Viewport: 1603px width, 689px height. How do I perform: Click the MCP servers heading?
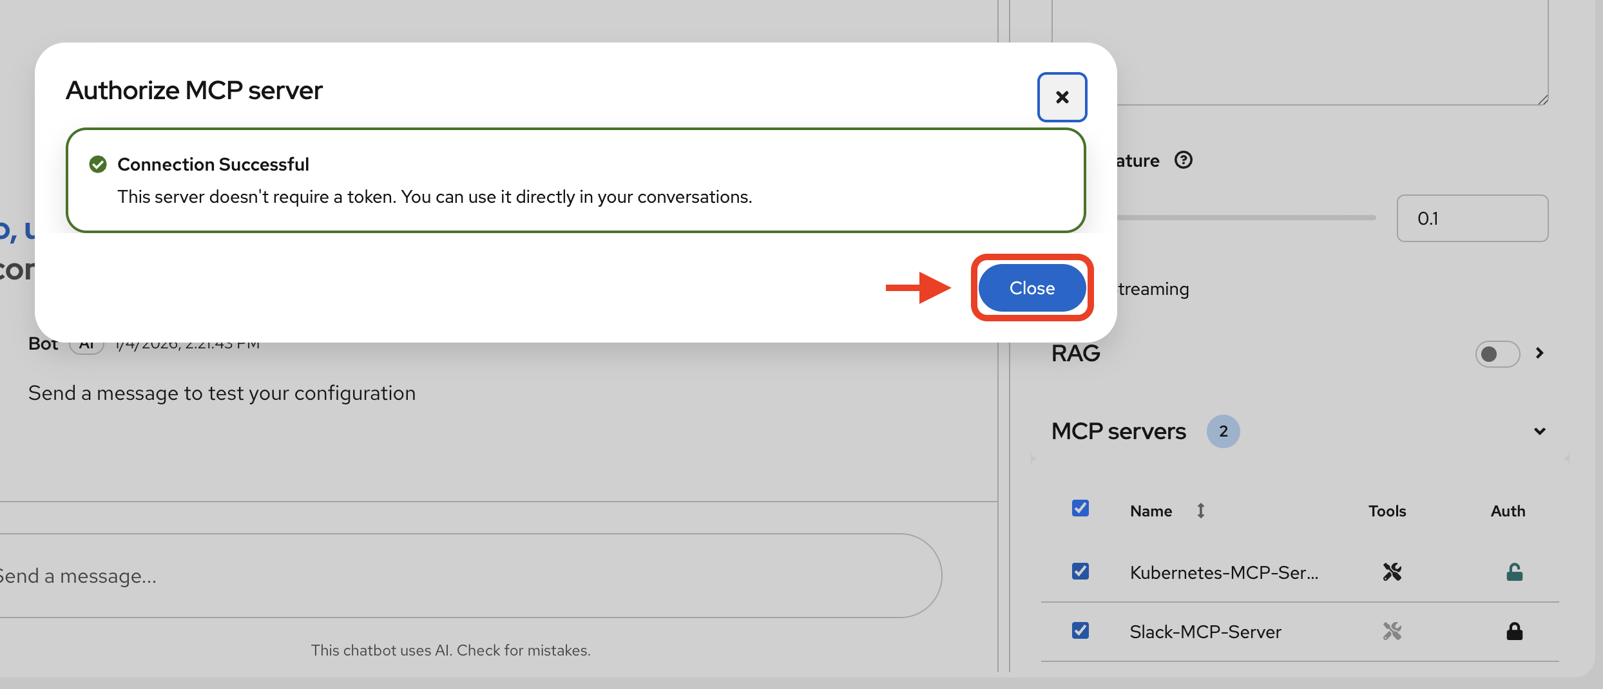(1118, 431)
